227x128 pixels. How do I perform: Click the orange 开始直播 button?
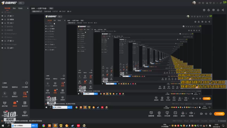coord(219,114)
